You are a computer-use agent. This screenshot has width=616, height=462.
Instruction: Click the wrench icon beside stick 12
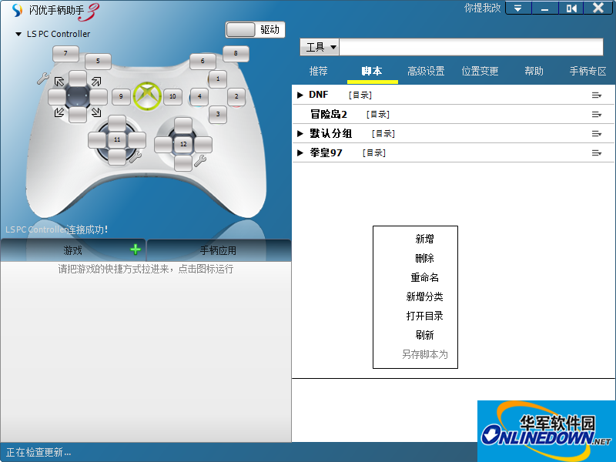click(x=200, y=160)
